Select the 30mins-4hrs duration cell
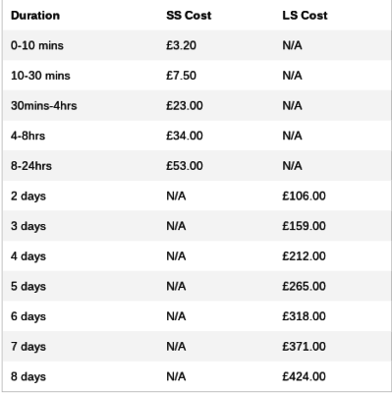The image size is (392, 393). (44, 105)
